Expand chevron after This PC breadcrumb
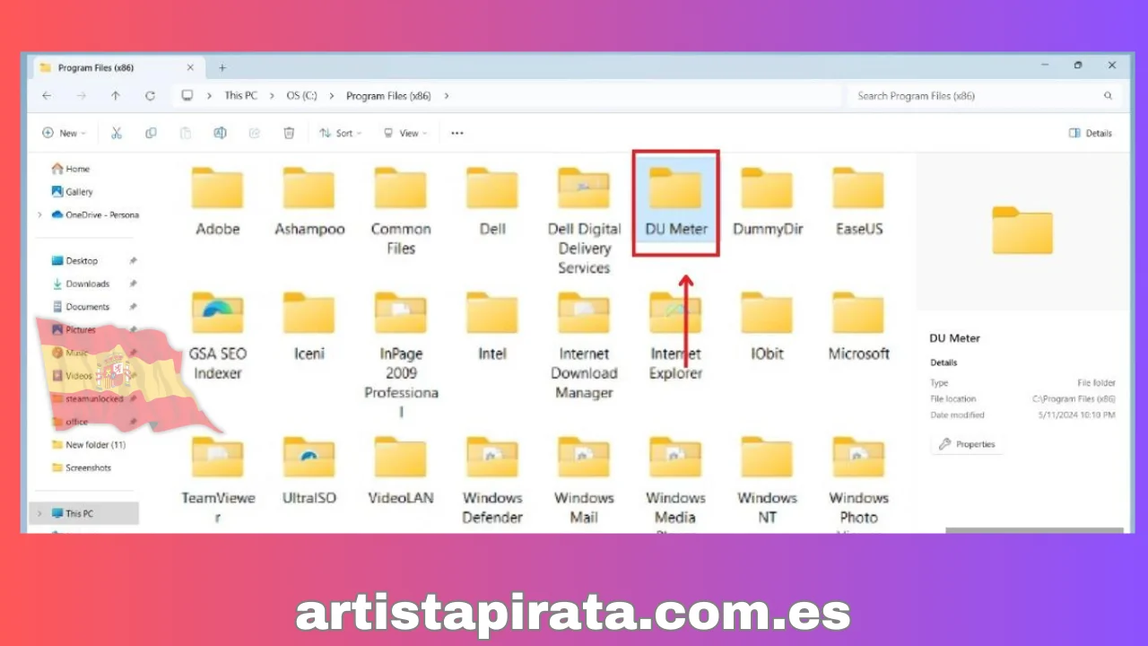1148x646 pixels. tap(271, 96)
